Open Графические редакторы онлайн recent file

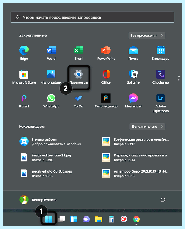[136, 142]
